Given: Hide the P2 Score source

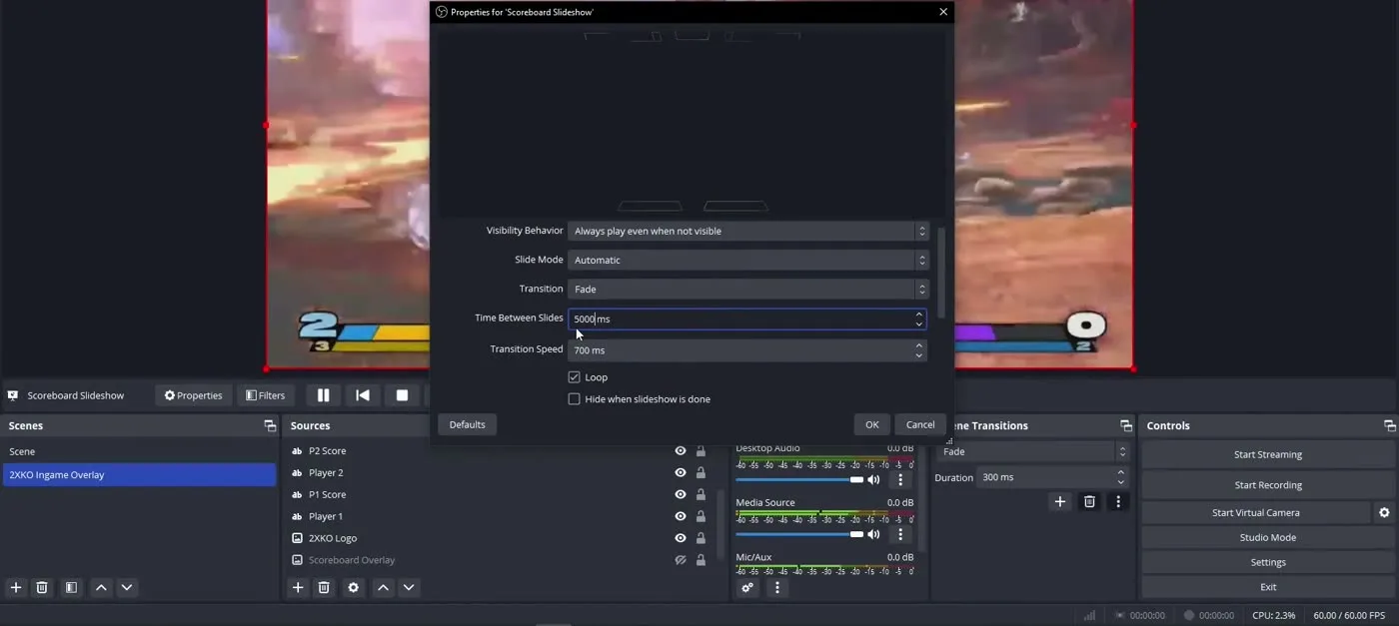Looking at the screenshot, I should (681, 451).
